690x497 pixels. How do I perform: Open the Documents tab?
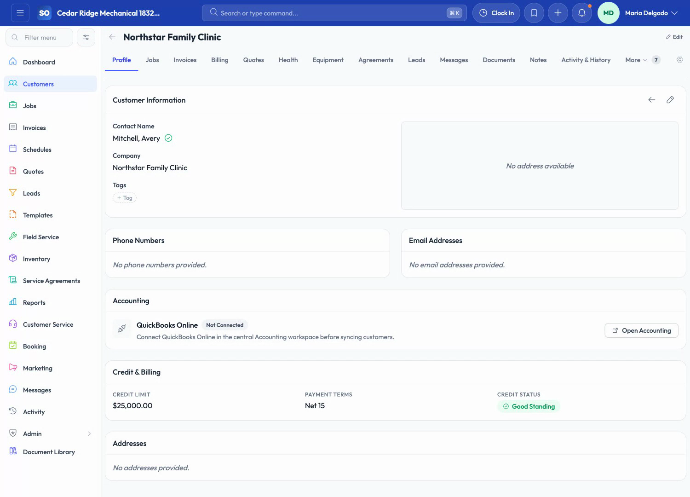(499, 60)
